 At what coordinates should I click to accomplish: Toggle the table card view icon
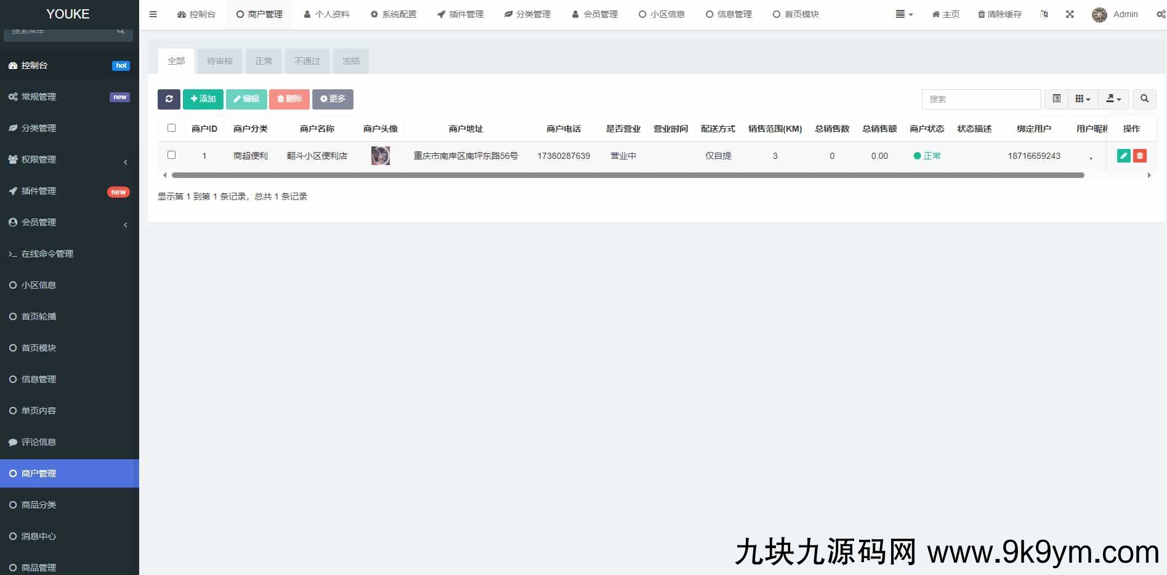pyautogui.click(x=1056, y=99)
